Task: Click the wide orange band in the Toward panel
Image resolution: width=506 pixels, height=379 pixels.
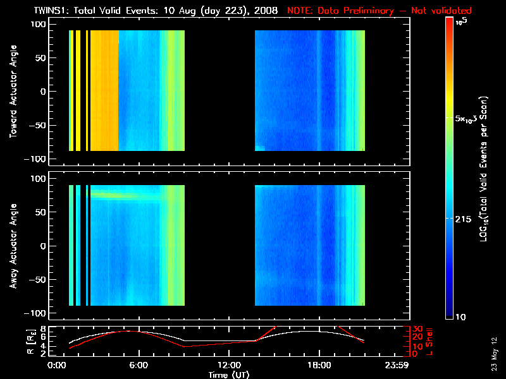Action: [x=104, y=90]
